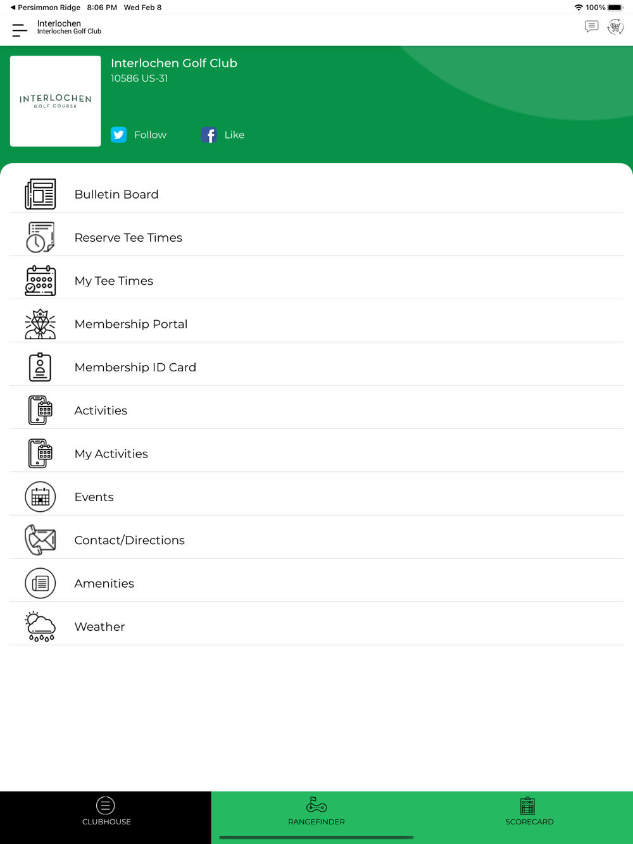
Task: Tap the Twitter bird icon
Action: point(119,135)
